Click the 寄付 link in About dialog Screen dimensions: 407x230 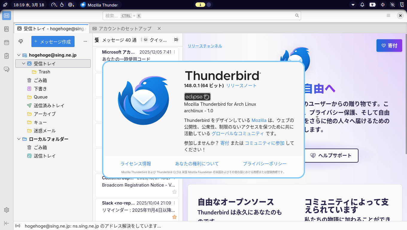[225, 143]
